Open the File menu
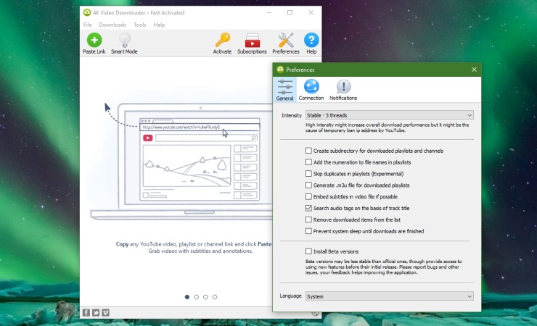 coord(88,25)
